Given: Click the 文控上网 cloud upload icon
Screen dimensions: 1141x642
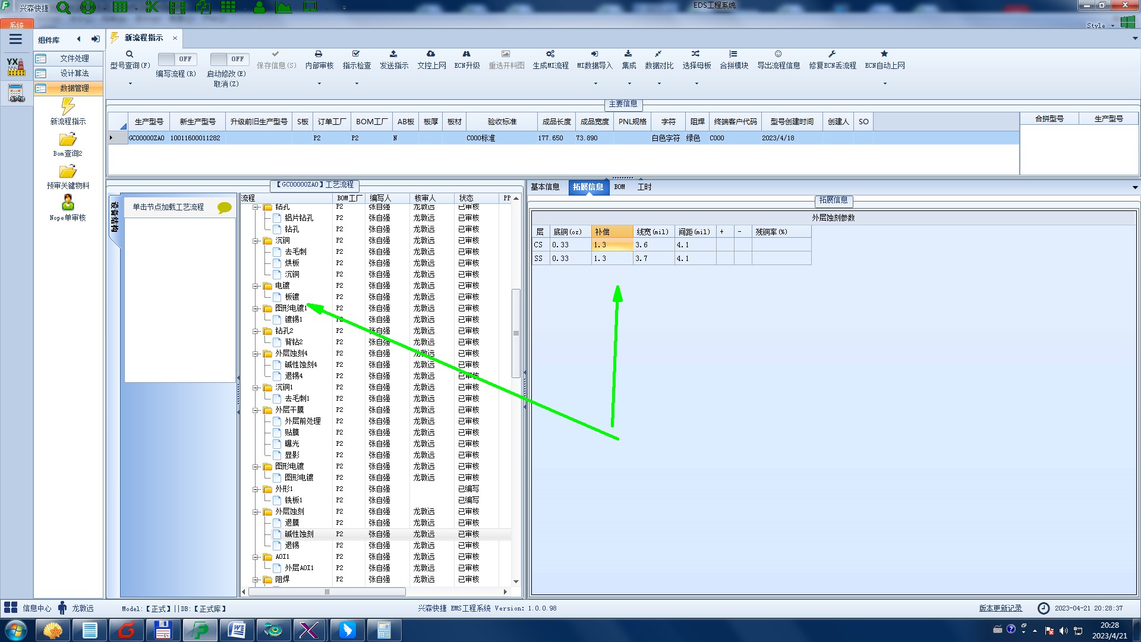Looking at the screenshot, I should pos(431,54).
